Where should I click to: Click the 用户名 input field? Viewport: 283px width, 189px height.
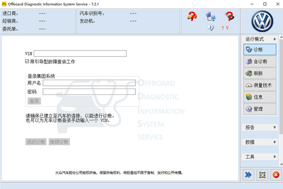click(x=89, y=83)
